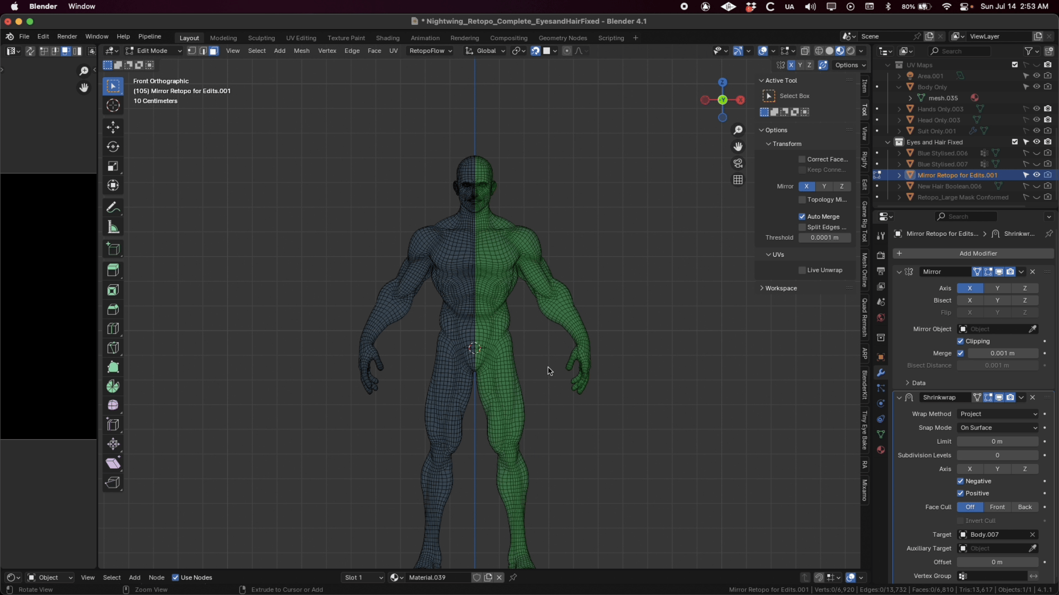The height and width of the screenshot is (595, 1059).
Task: Select the Scale tool
Action: pos(113,166)
